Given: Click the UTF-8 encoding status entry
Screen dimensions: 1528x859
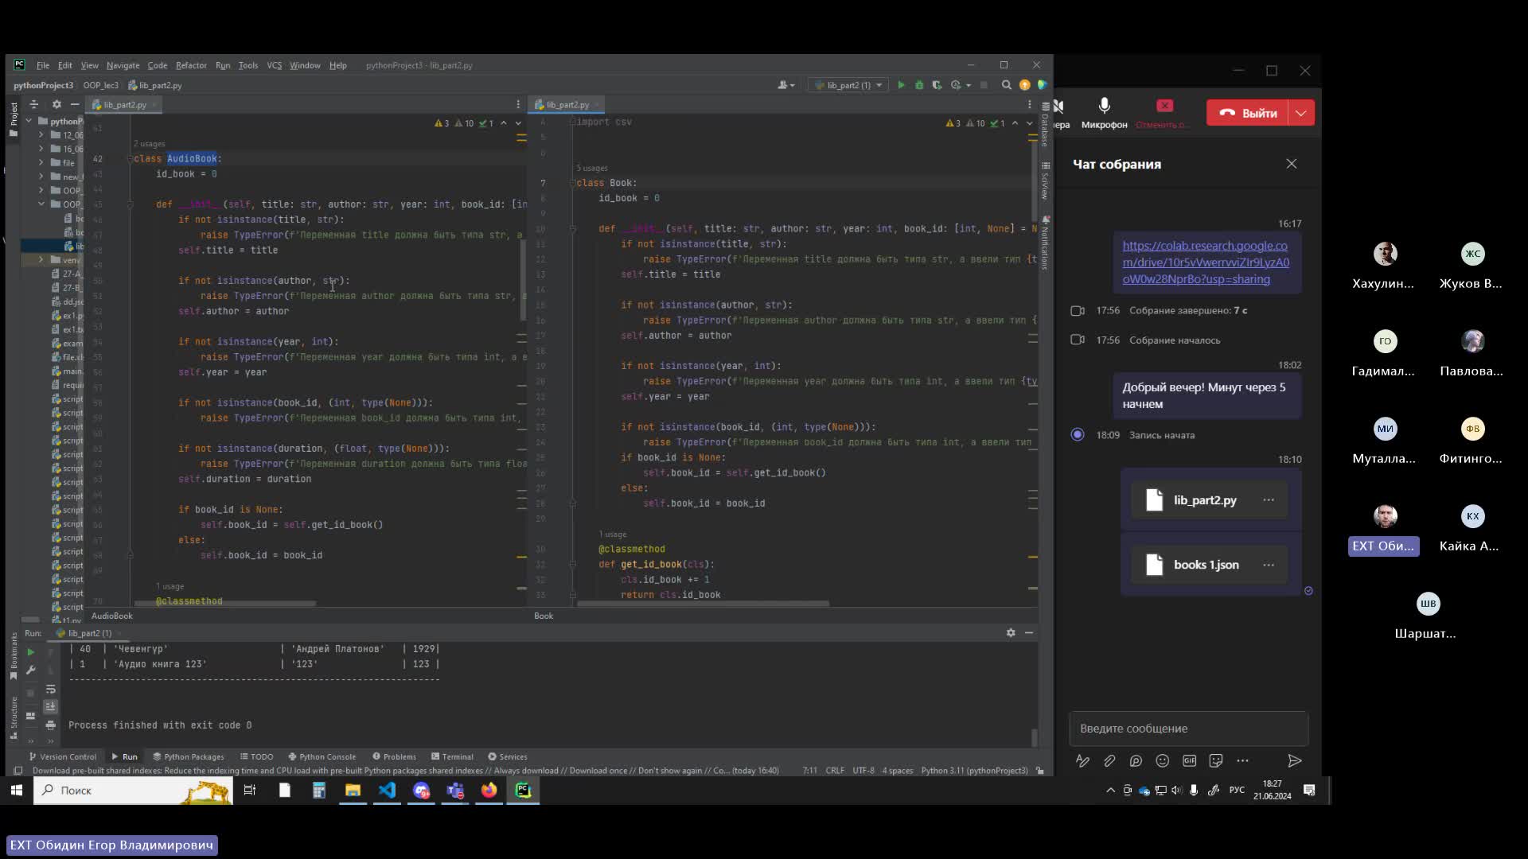Looking at the screenshot, I should (863, 771).
